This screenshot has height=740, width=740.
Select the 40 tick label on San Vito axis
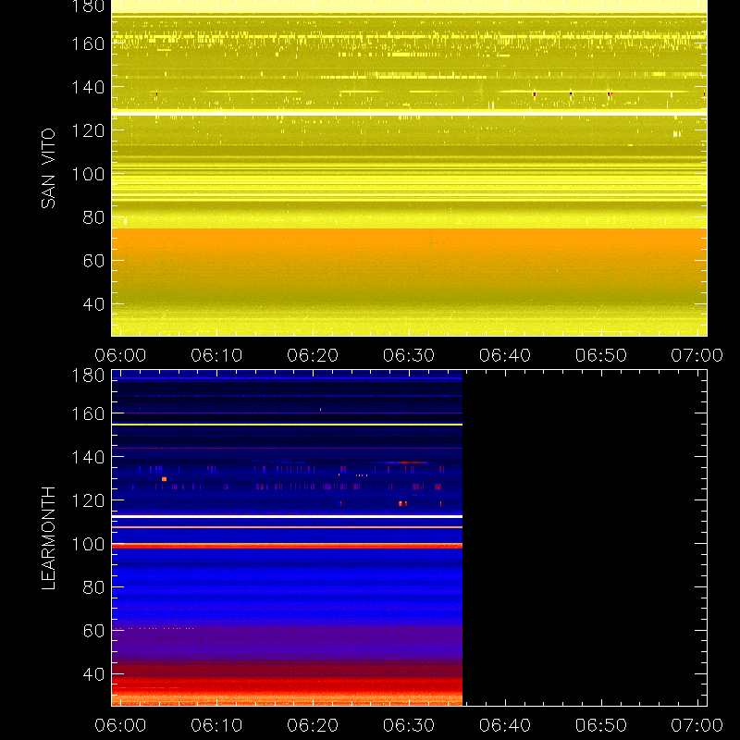pos(93,304)
